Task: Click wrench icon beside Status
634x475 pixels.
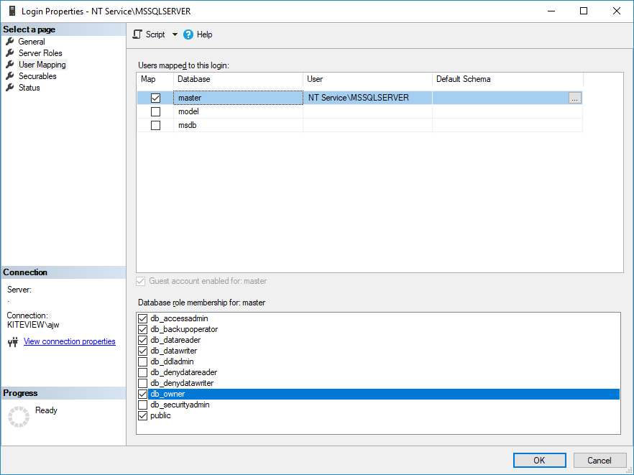Action: tap(10, 88)
